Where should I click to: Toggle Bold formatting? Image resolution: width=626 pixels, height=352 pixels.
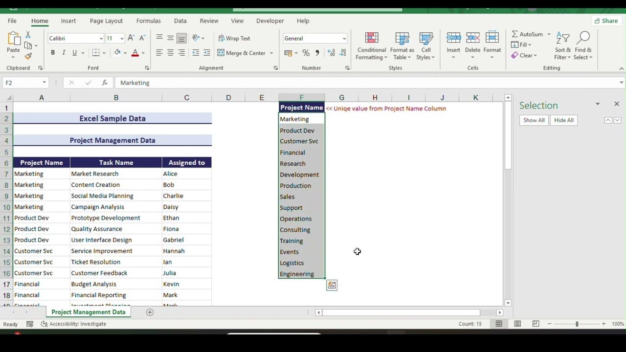point(53,53)
